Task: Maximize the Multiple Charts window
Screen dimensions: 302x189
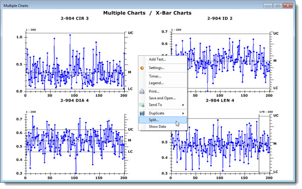Action: (x=278, y=5)
